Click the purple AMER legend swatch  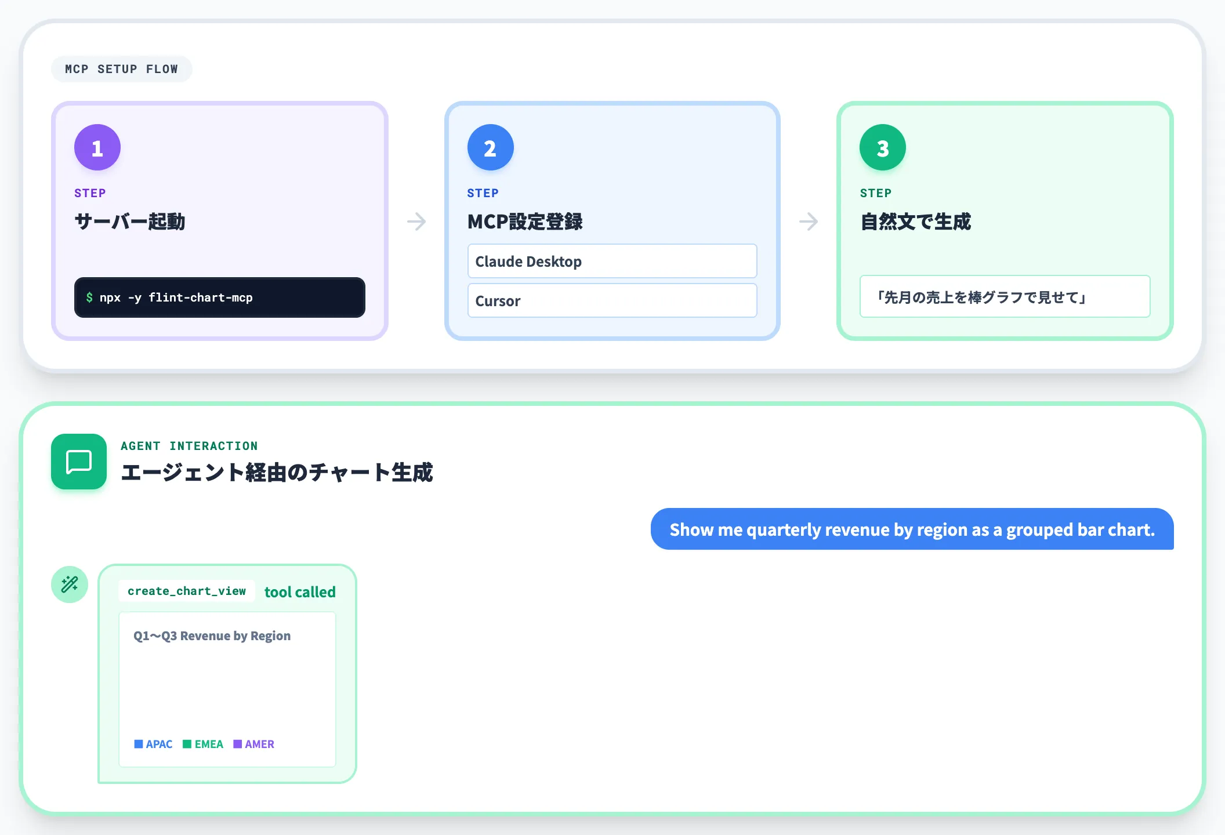[237, 744]
